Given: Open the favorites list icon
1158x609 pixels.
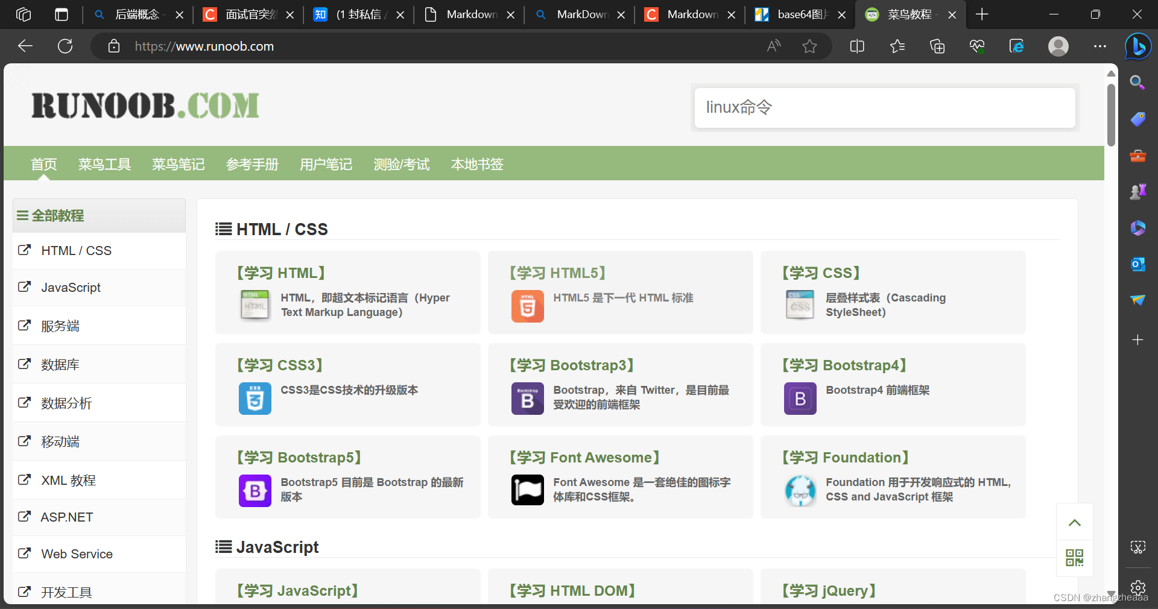Looking at the screenshot, I should [x=897, y=46].
